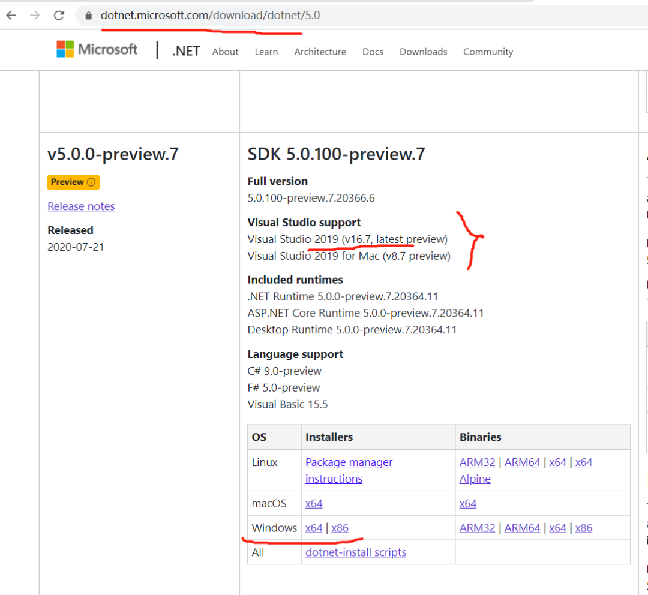648x595 pixels.
Task: Download Windows x86 binaries
Action: 584,528
